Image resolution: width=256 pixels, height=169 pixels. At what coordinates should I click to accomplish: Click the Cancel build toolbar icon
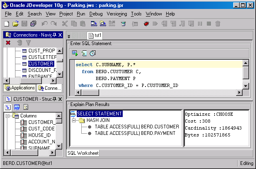(112, 24)
